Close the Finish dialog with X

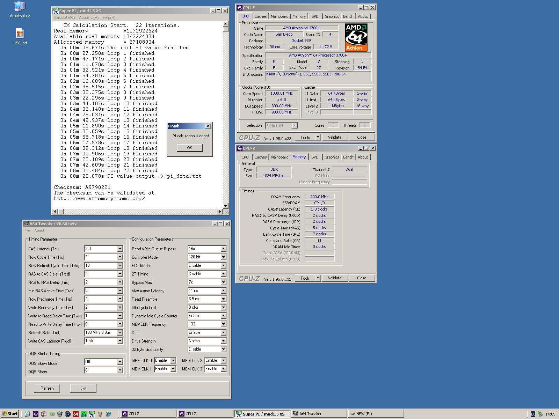pyautogui.click(x=208, y=126)
